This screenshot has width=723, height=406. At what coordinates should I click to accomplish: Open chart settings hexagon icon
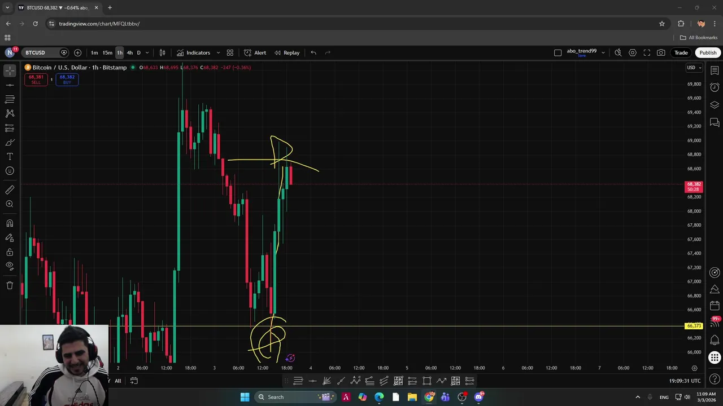633,52
